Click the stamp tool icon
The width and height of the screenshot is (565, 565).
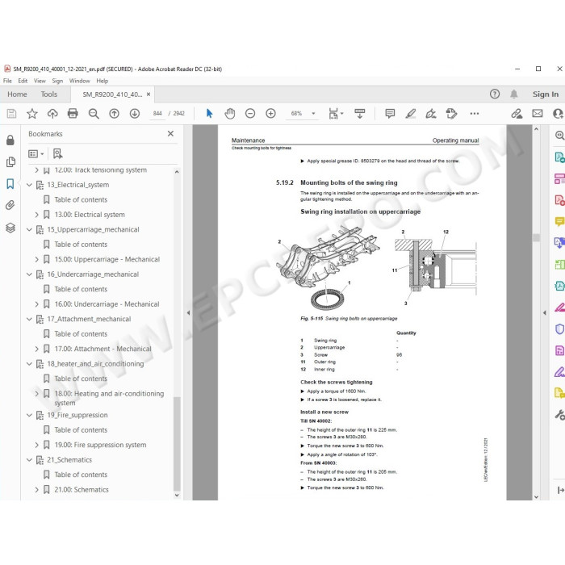tap(451, 114)
